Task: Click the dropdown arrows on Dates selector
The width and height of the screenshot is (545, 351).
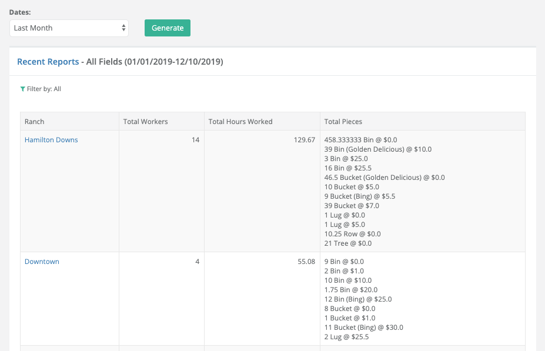Action: (123, 28)
